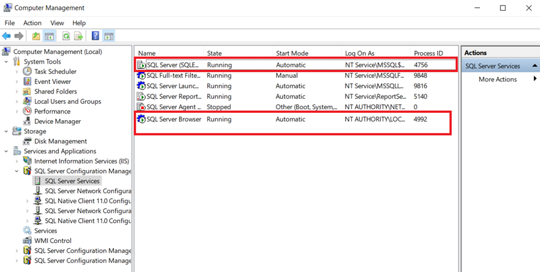Open the More Actions submenu arrow
Viewport: 540px width, 272px height.
[x=535, y=79]
